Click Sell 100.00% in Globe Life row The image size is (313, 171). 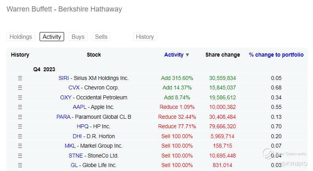point(177,165)
